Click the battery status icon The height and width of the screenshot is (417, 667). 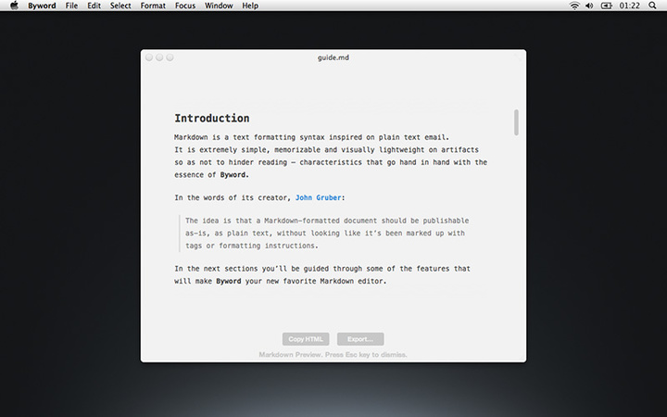click(606, 6)
